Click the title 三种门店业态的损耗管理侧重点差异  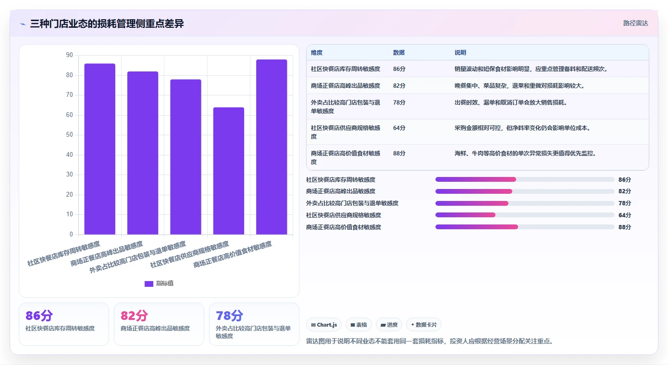(107, 24)
